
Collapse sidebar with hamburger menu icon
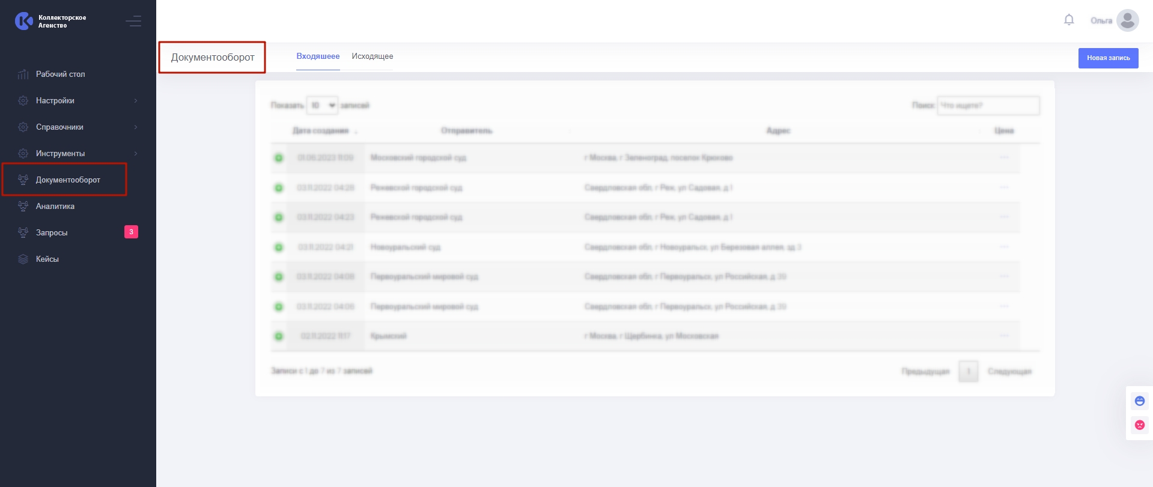coord(133,22)
